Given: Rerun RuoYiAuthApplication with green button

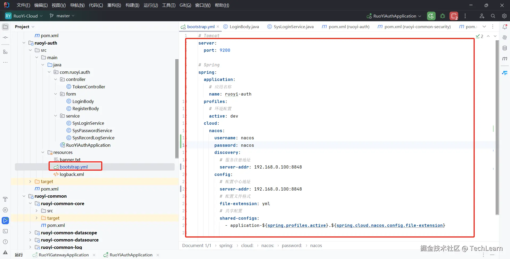Looking at the screenshot, I should 431,16.
